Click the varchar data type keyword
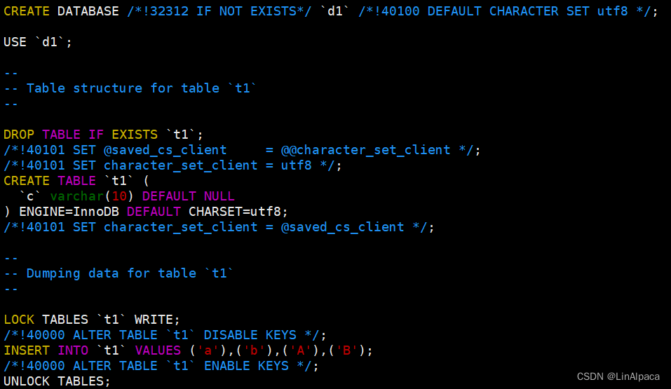 [x=77, y=196]
